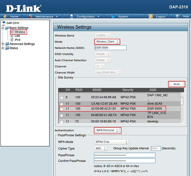The image size is (191, 176).
Task: Click the DAP-2310 device icon in tree
Action: click(4, 23)
